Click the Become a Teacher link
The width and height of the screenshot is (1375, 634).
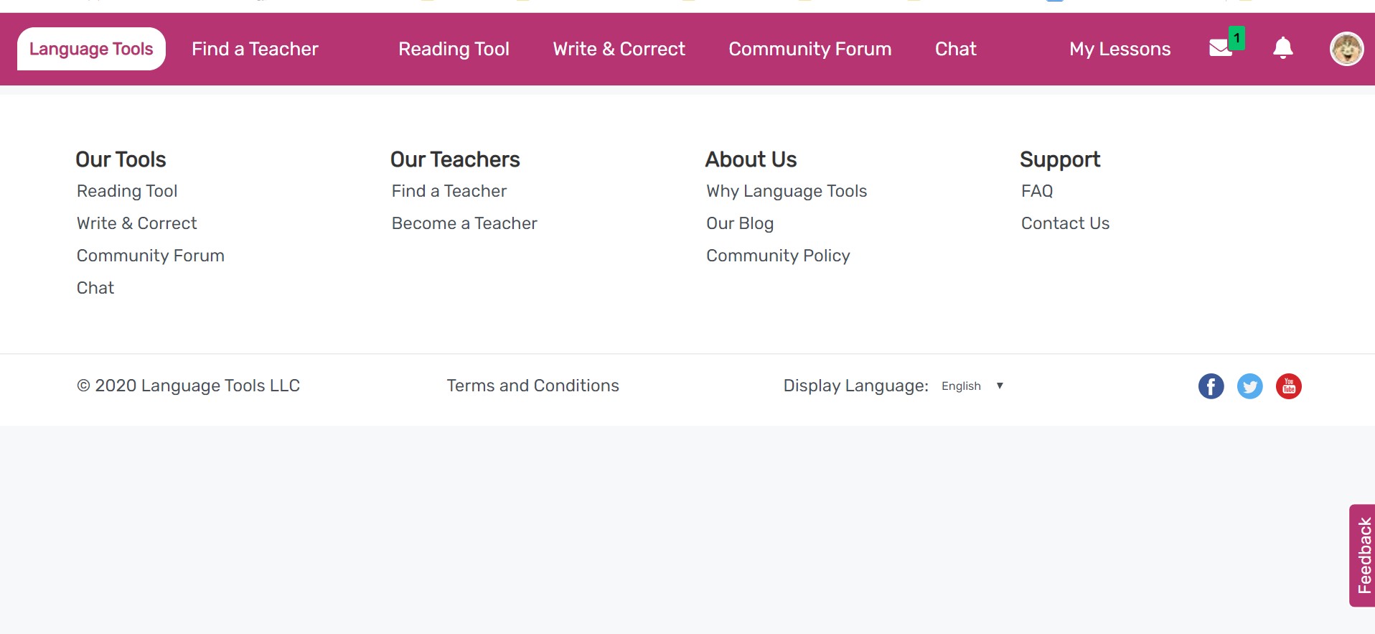464,223
